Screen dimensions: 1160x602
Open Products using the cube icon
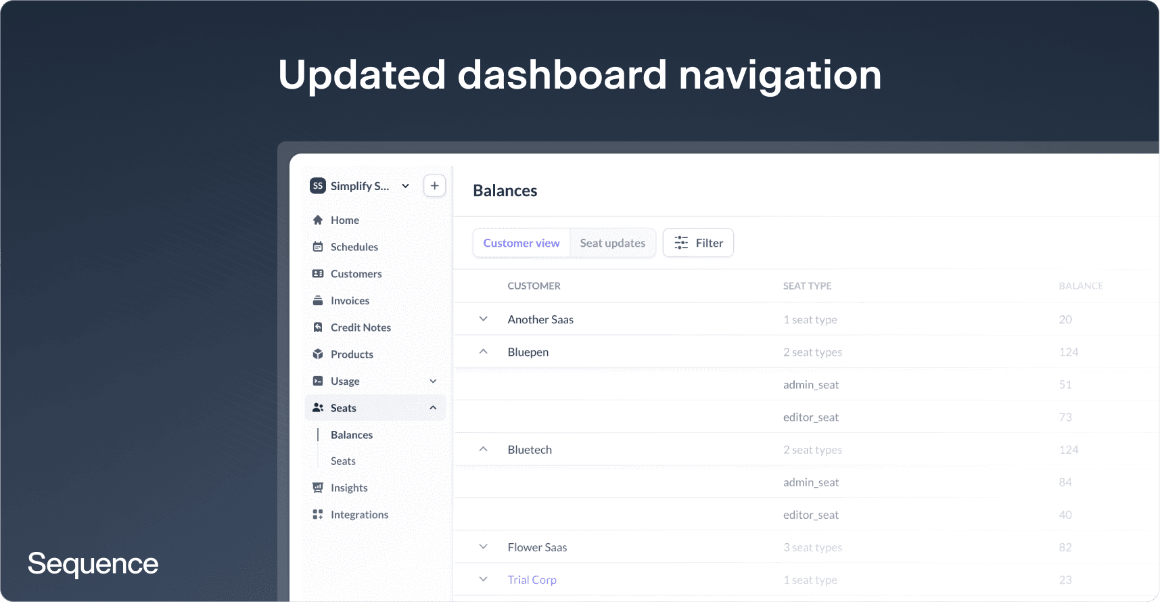coord(318,354)
